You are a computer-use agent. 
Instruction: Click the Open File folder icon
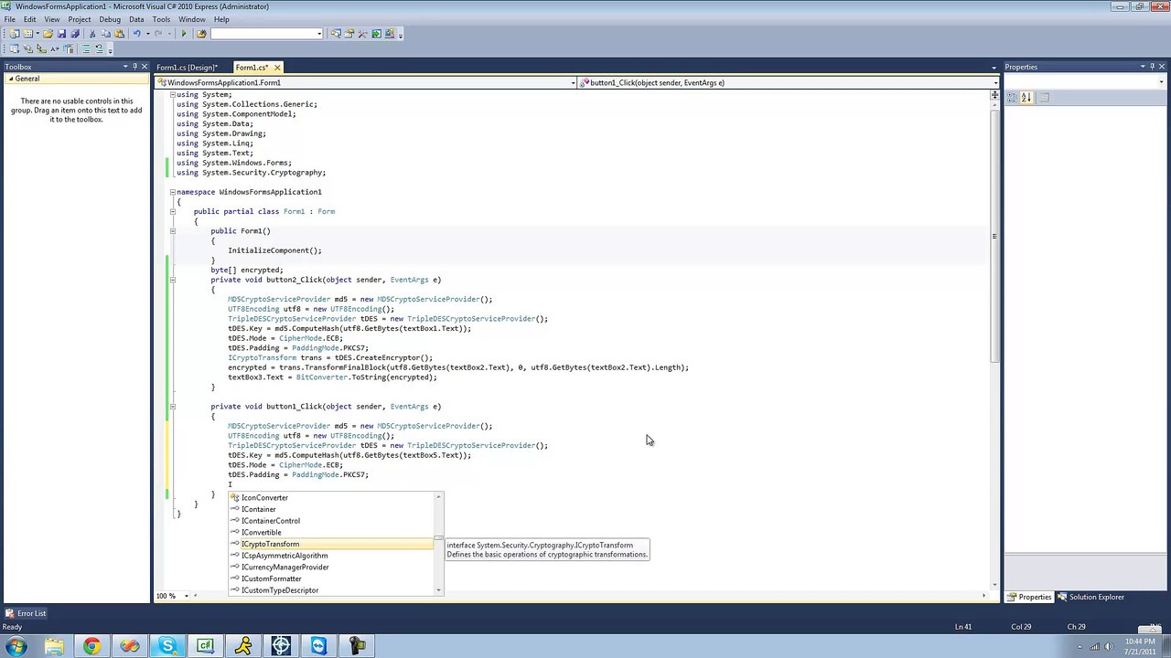click(x=48, y=34)
